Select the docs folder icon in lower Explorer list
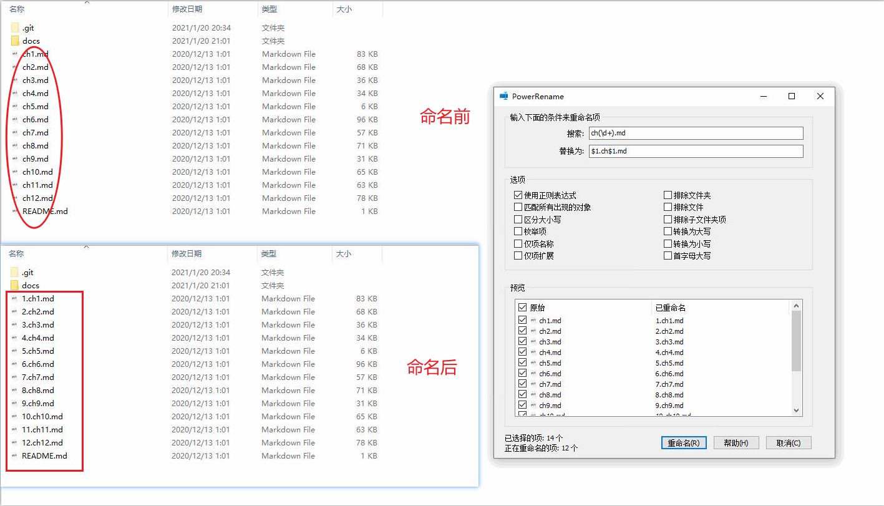This screenshot has height=506, width=884. coord(14,286)
